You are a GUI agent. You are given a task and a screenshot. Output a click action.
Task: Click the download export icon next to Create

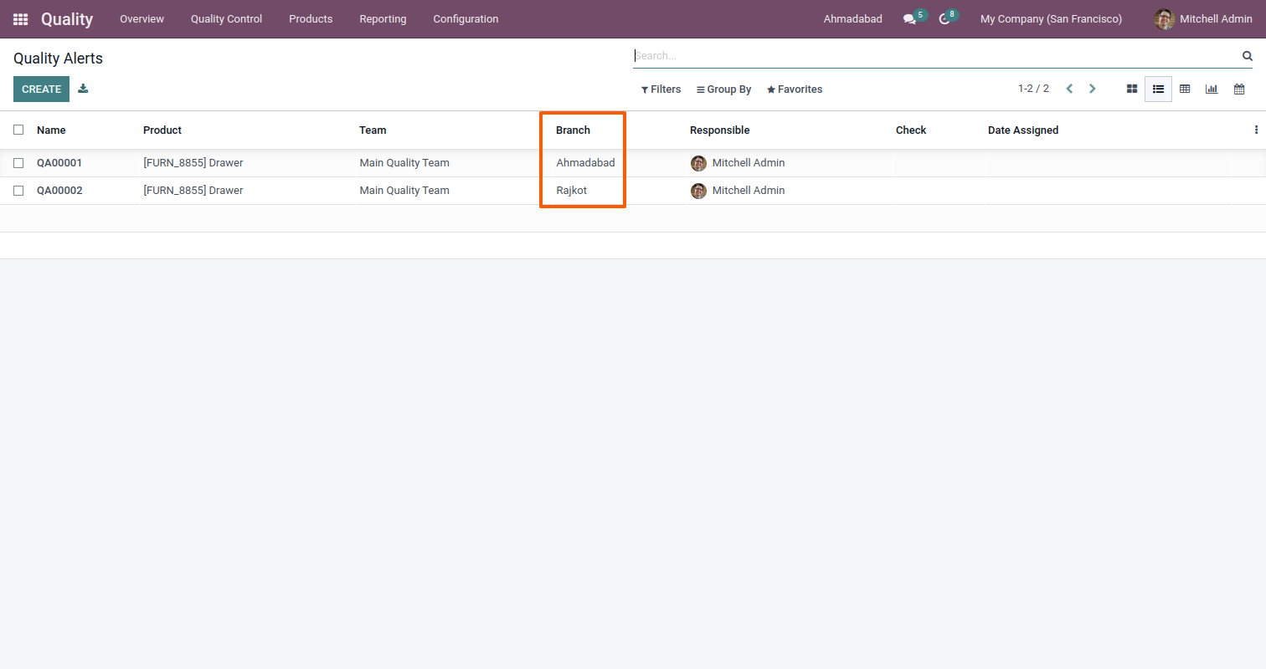(83, 89)
